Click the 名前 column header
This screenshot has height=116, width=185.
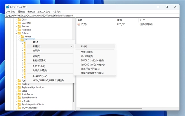(x=96, y=20)
